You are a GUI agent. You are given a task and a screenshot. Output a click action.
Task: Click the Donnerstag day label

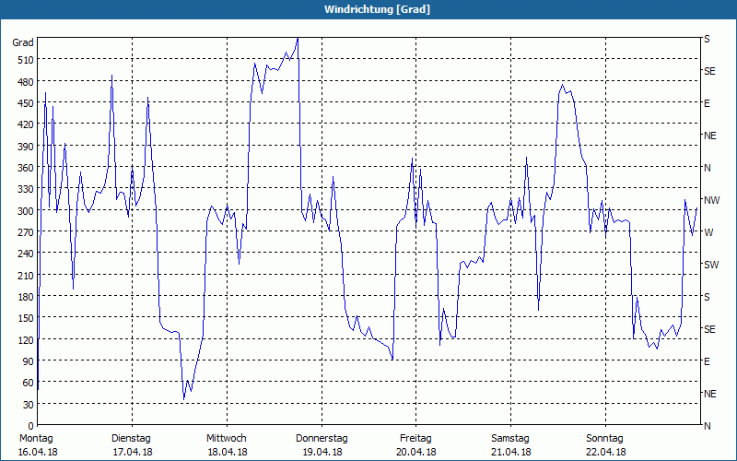click(x=322, y=439)
